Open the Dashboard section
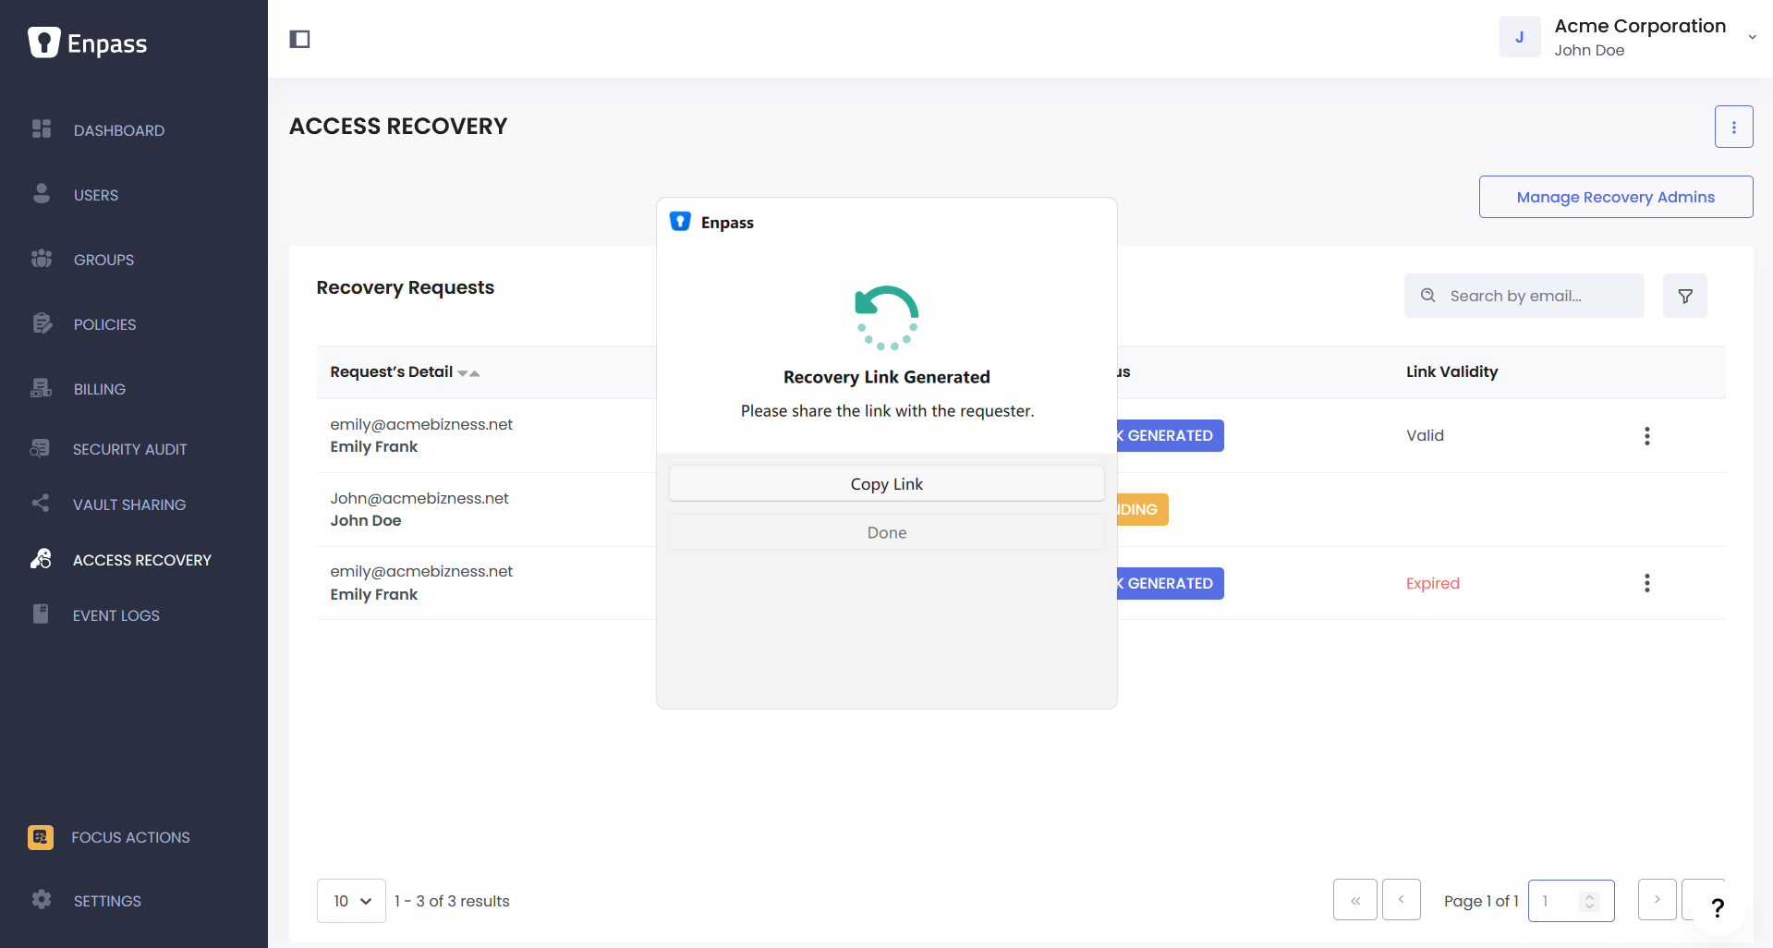 (119, 130)
